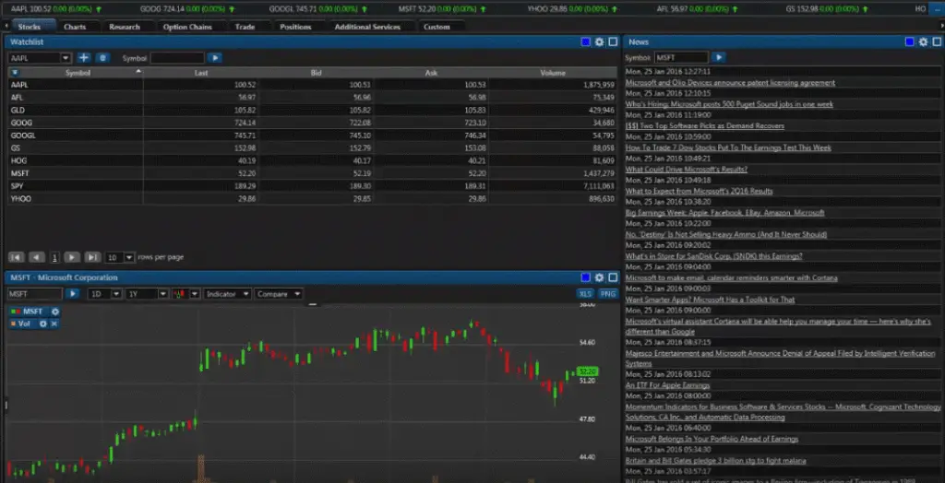The width and height of the screenshot is (945, 483).
Task: Click the AAPL 100.52 ticker in top tape
Action: click(56, 9)
